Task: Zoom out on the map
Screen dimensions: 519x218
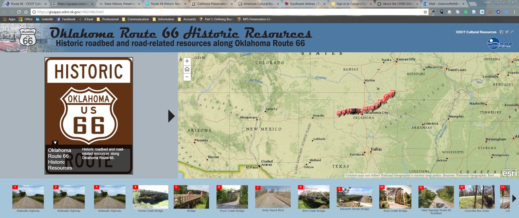Action: 187,77
